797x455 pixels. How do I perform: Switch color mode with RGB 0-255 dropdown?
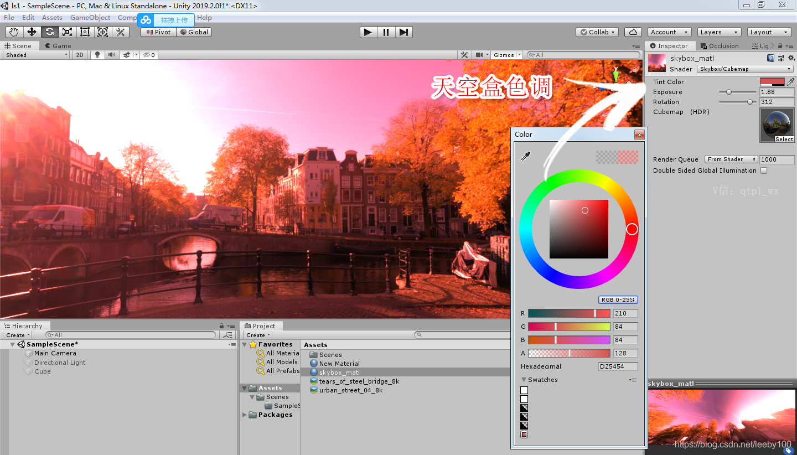tap(618, 299)
